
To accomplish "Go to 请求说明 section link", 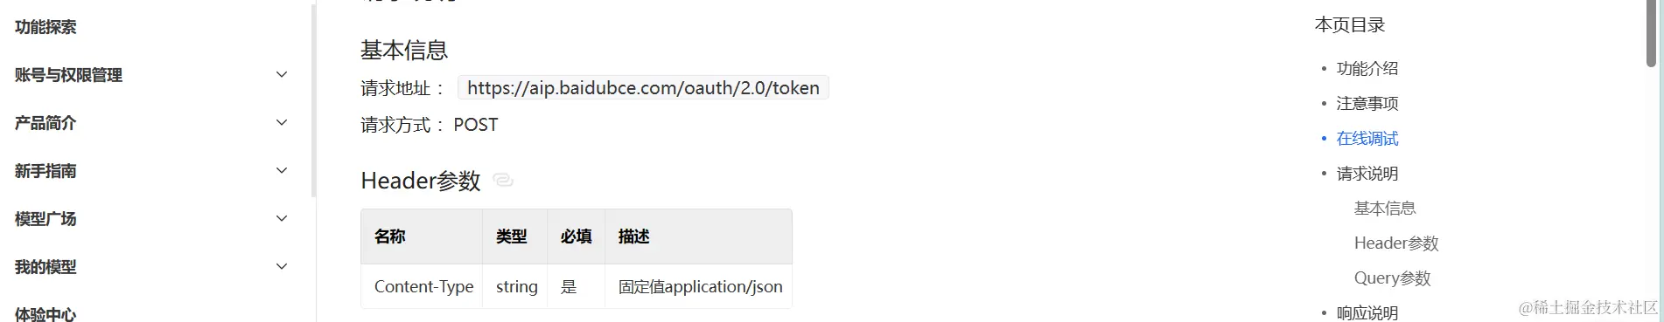I will pyautogui.click(x=1367, y=173).
